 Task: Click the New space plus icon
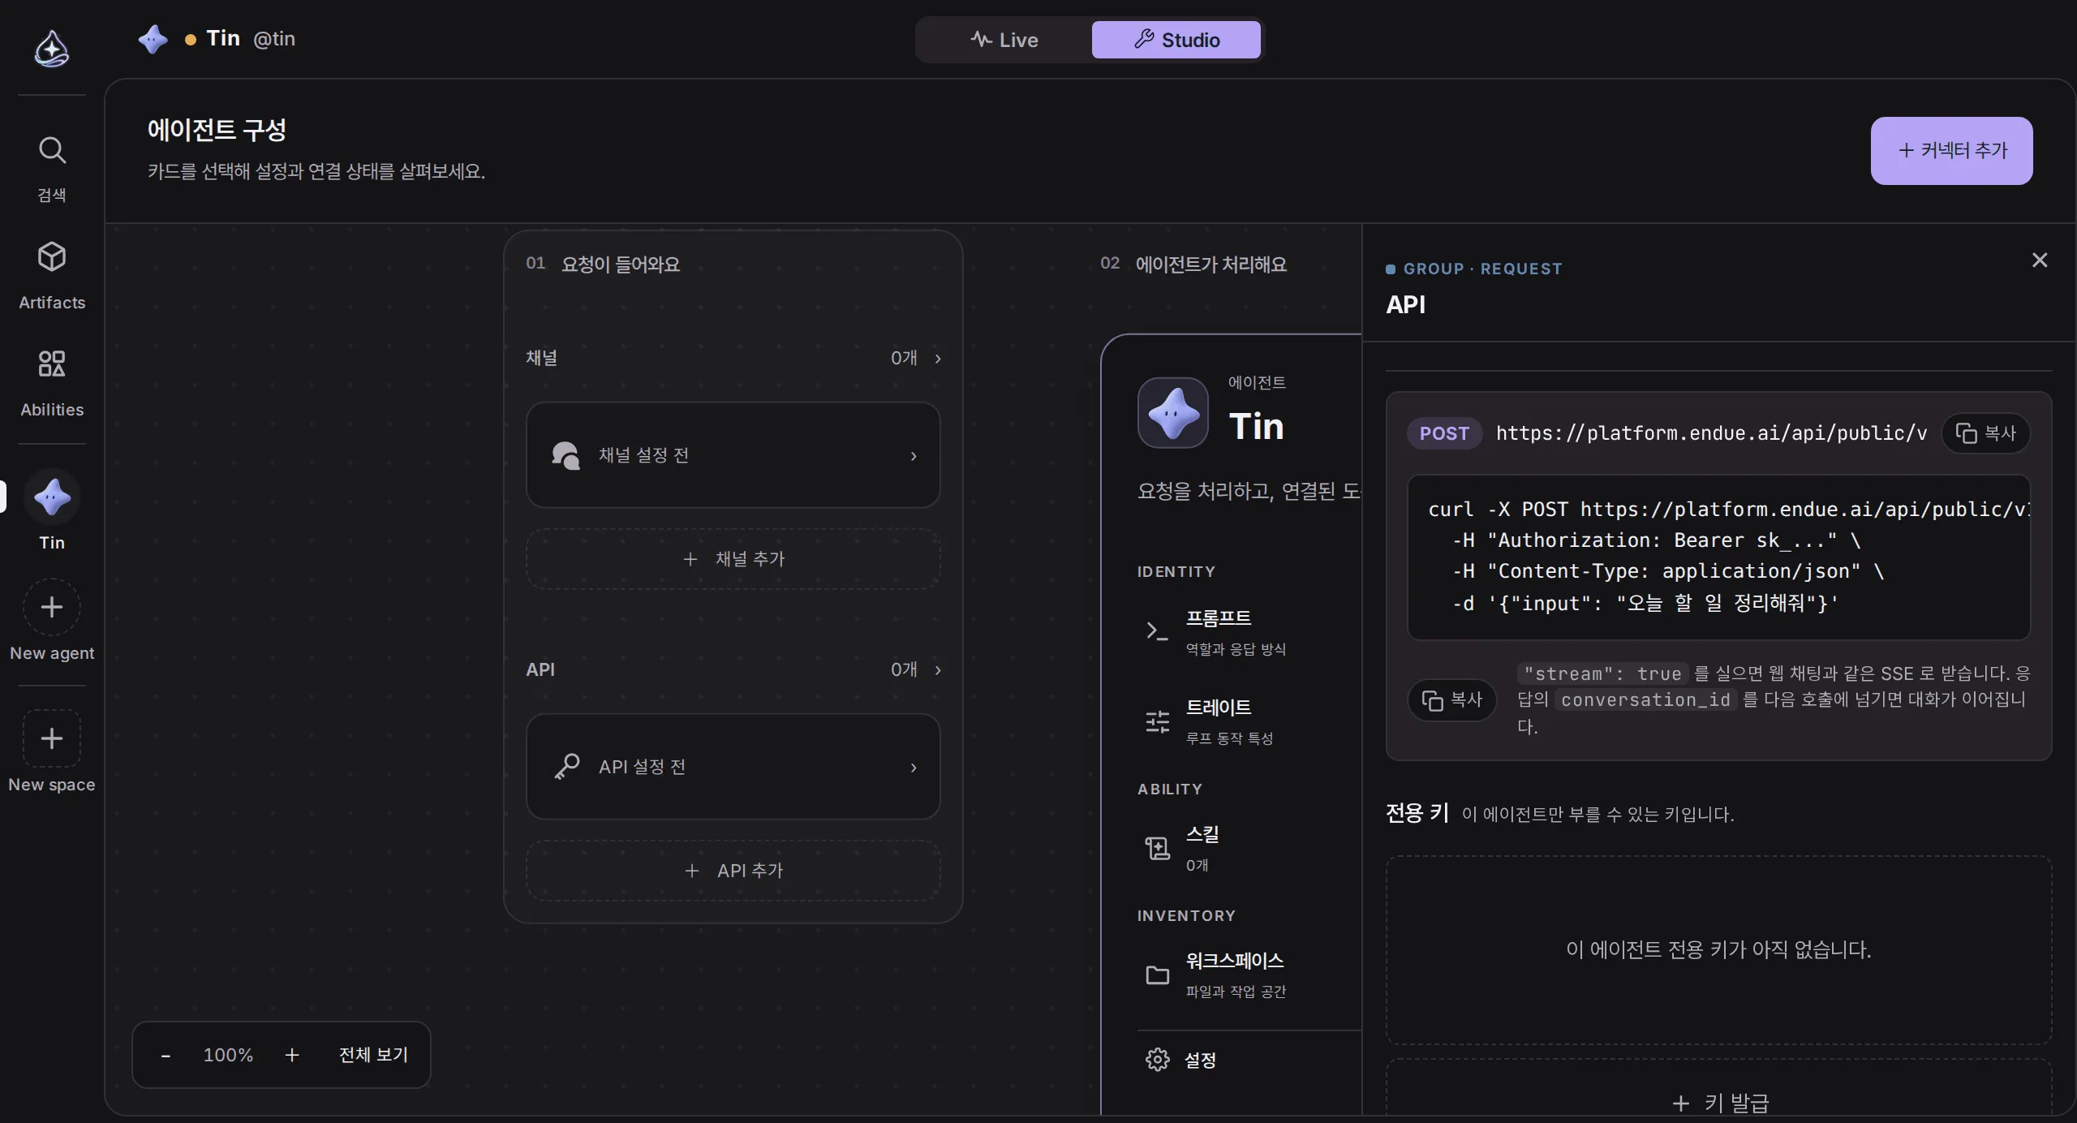coord(52,738)
